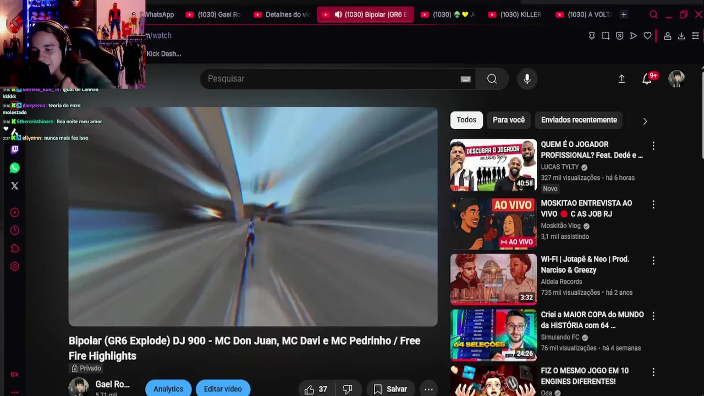Switch to the Gael Ro browser tab

click(x=213, y=15)
